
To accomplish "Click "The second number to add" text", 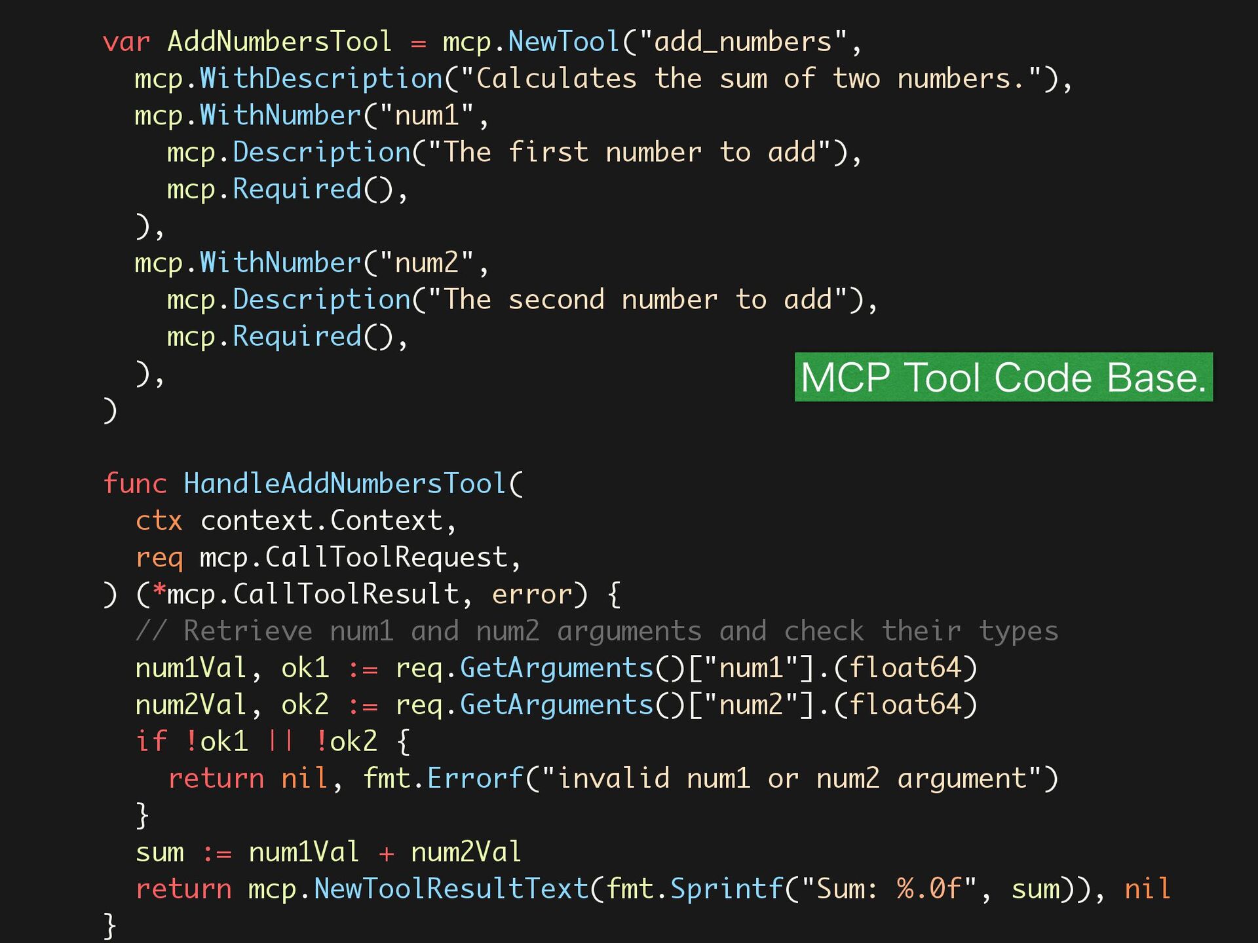I will (637, 300).
